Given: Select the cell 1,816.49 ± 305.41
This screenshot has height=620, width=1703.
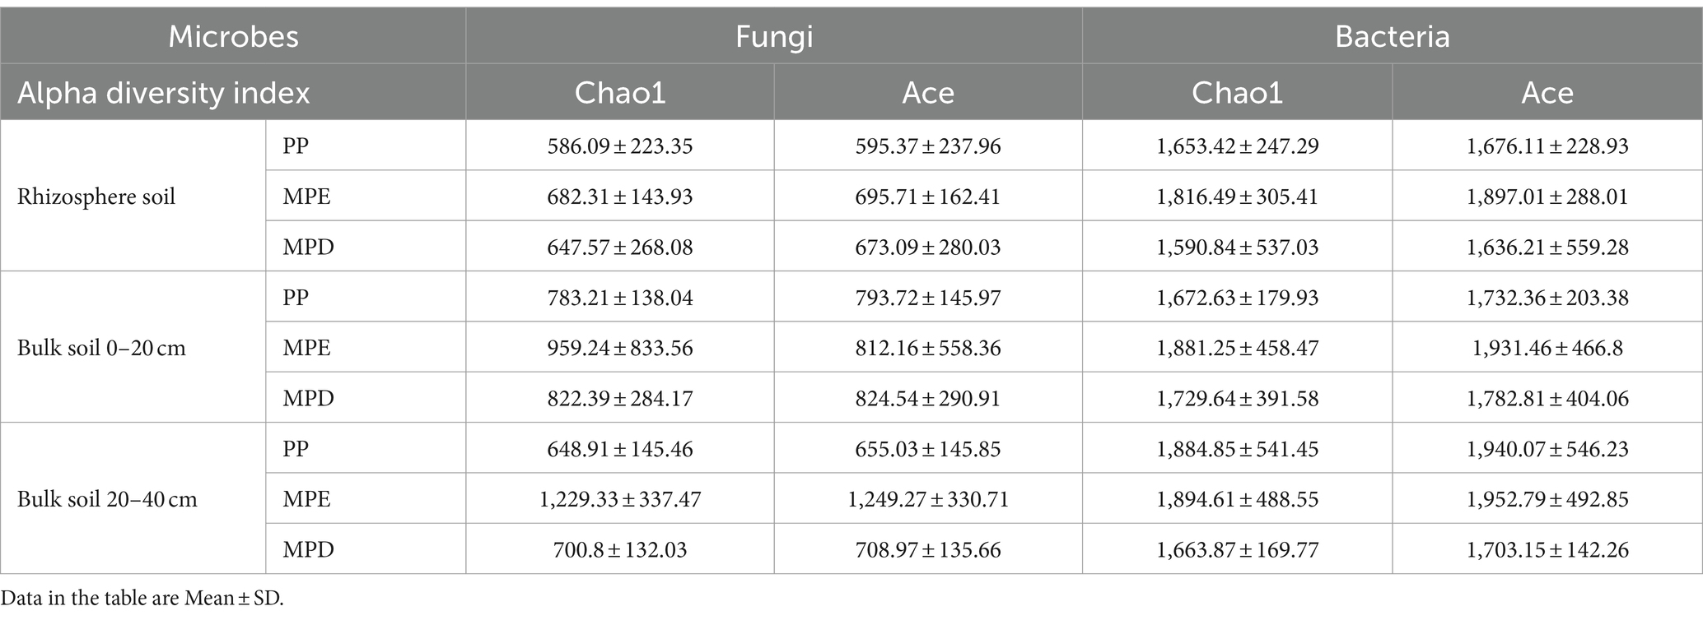Looking at the screenshot, I should point(1238,197).
